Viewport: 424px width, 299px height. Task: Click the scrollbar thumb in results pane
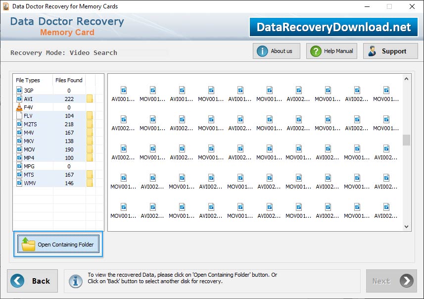point(406,140)
